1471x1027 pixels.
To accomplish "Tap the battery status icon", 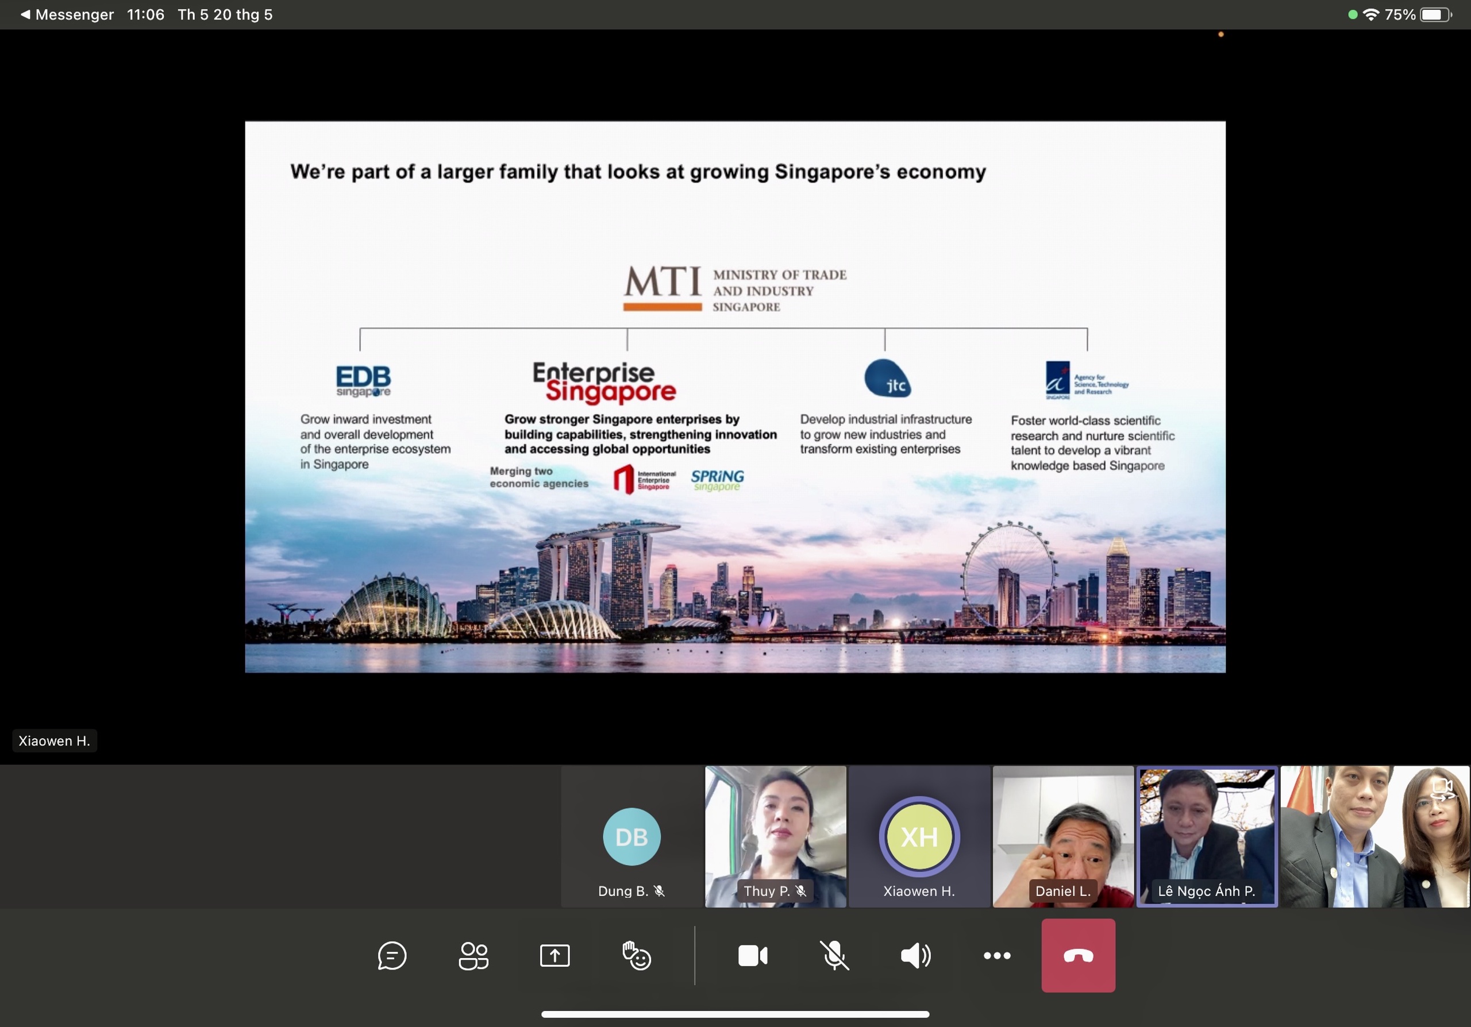I will 1435,14.
